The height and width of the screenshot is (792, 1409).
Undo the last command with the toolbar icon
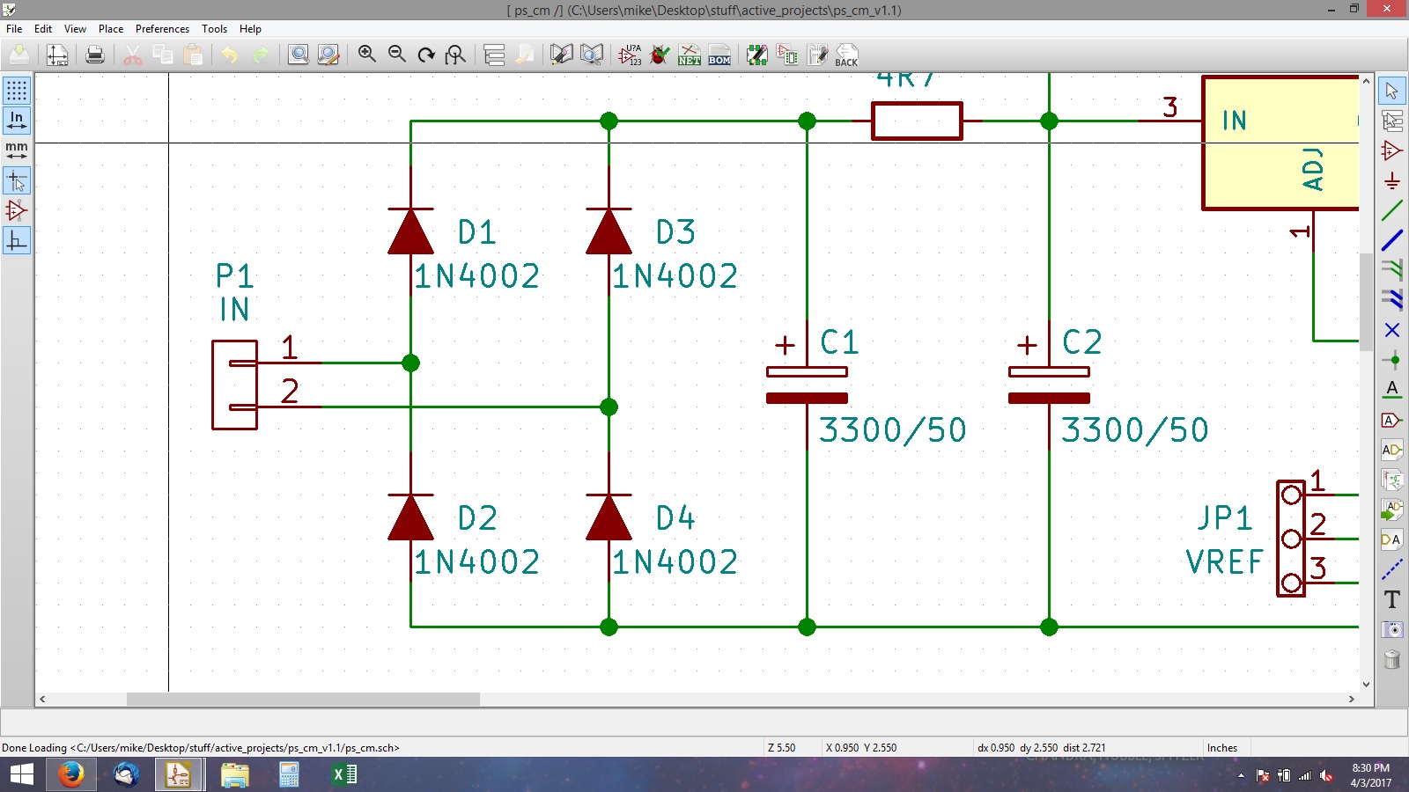click(230, 55)
